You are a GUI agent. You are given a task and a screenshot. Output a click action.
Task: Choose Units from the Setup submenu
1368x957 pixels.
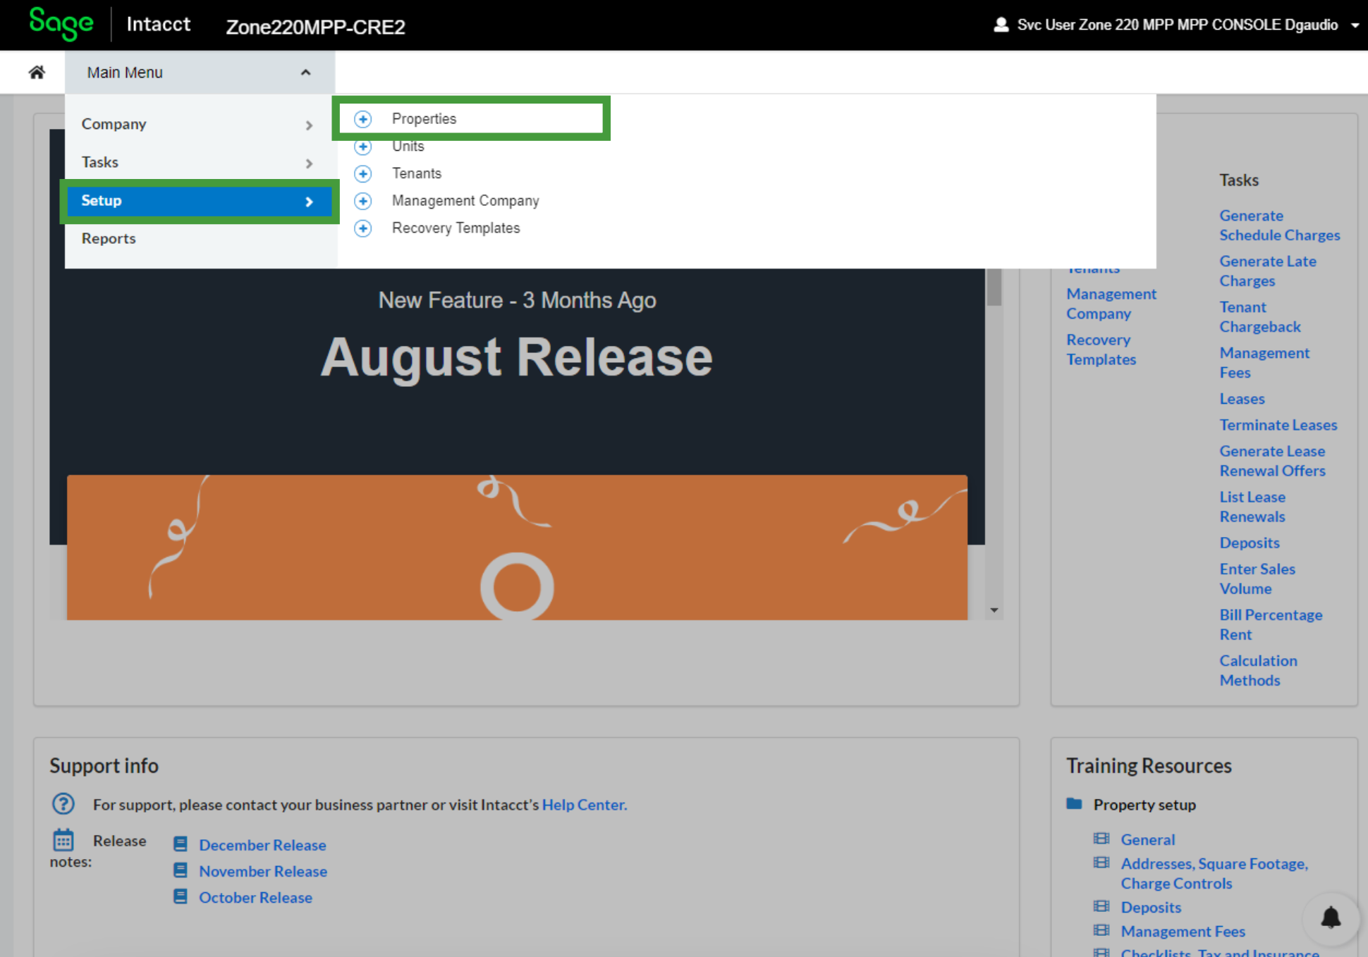(x=408, y=147)
